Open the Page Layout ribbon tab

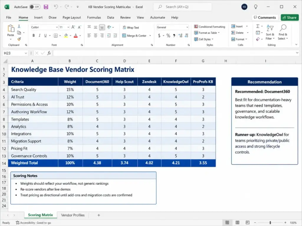click(x=72, y=17)
